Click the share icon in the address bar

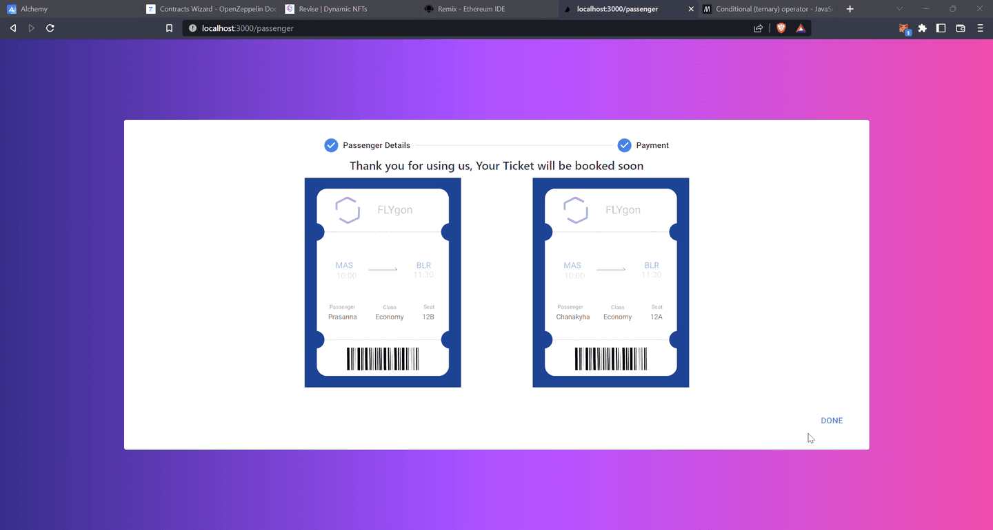pos(759,28)
